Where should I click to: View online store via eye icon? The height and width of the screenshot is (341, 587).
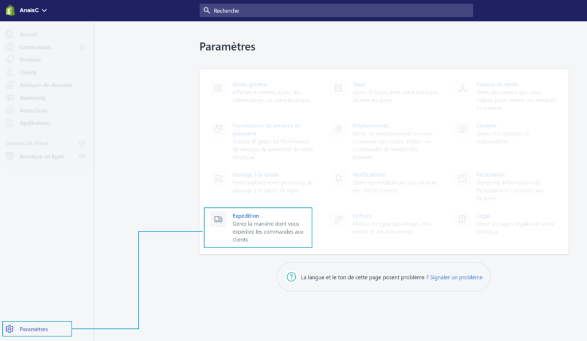click(x=82, y=156)
